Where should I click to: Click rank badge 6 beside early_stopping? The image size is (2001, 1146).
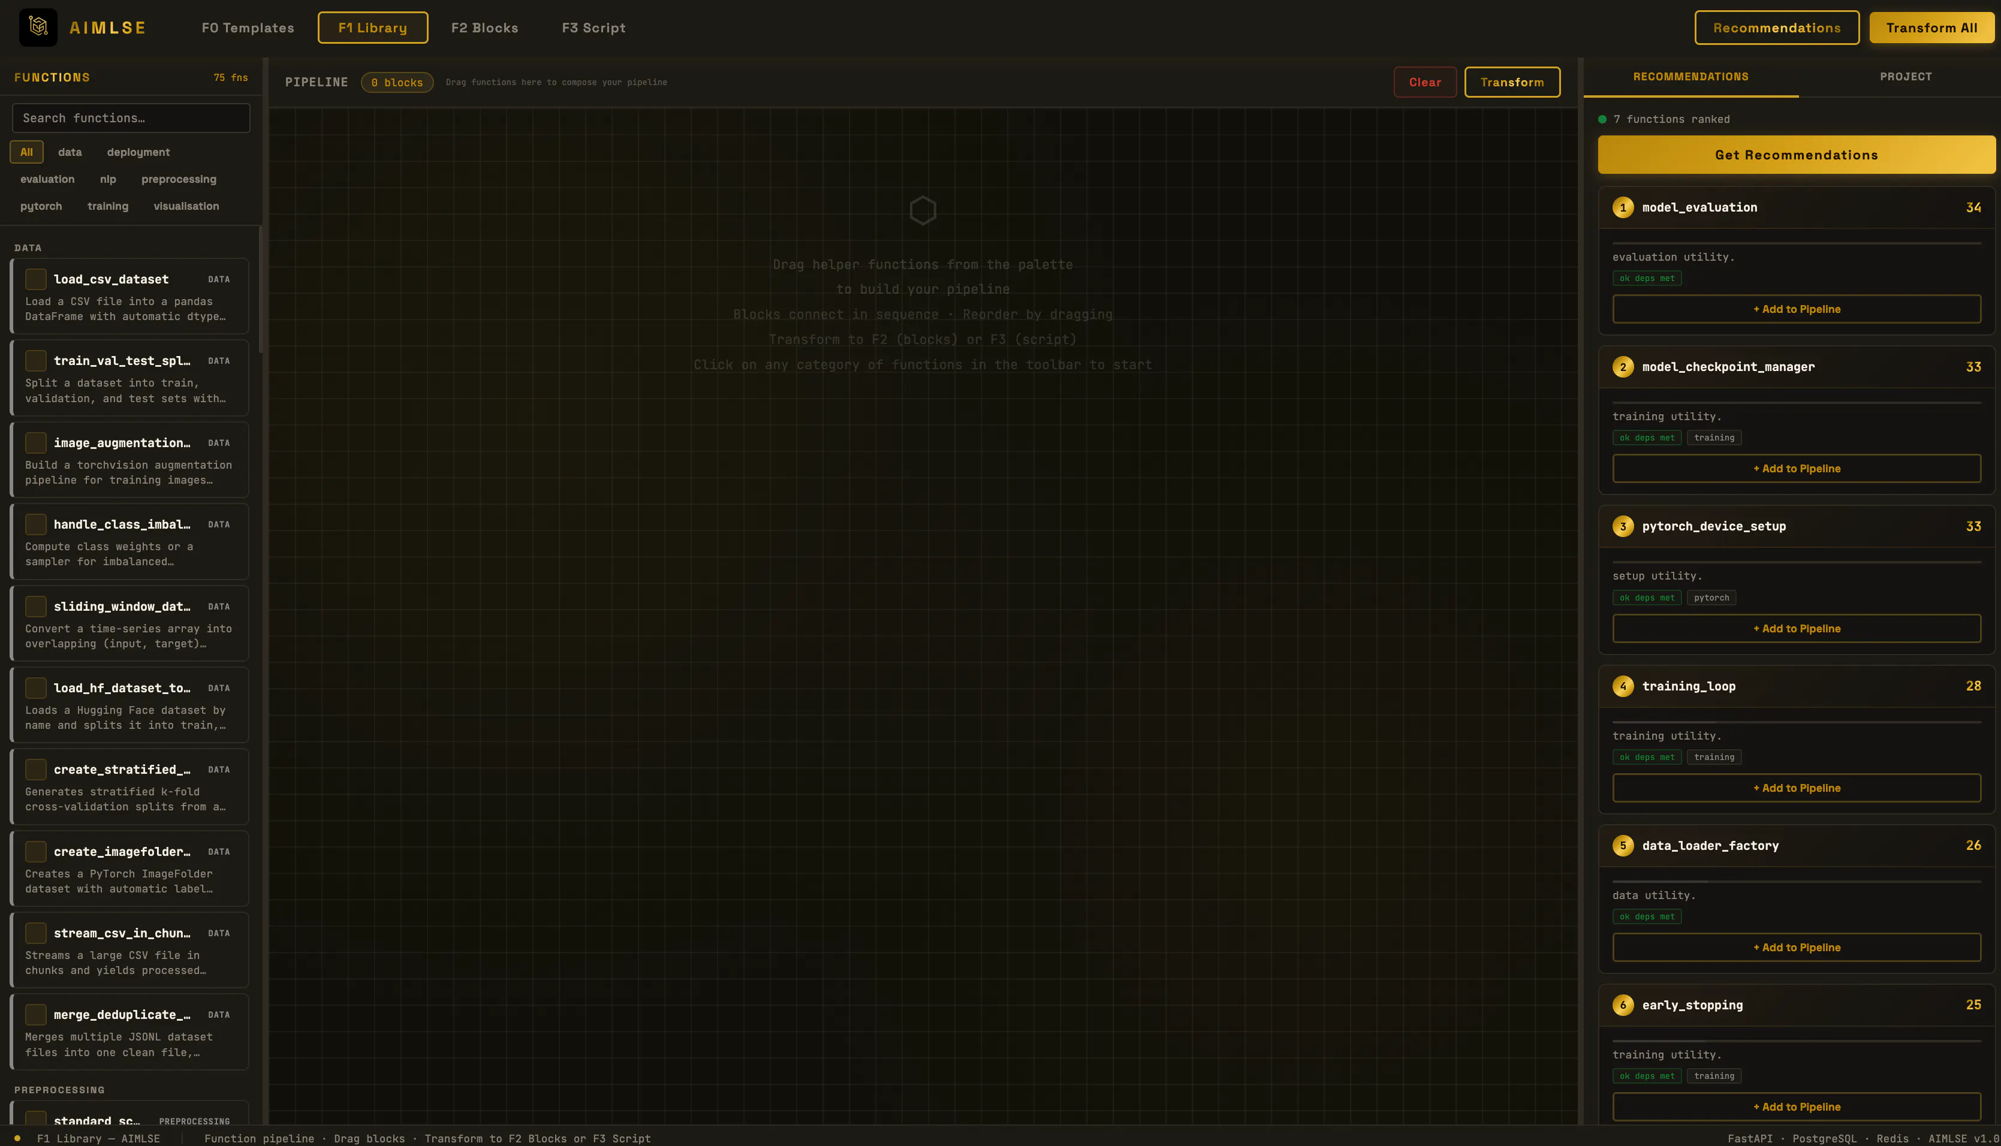(1622, 1005)
